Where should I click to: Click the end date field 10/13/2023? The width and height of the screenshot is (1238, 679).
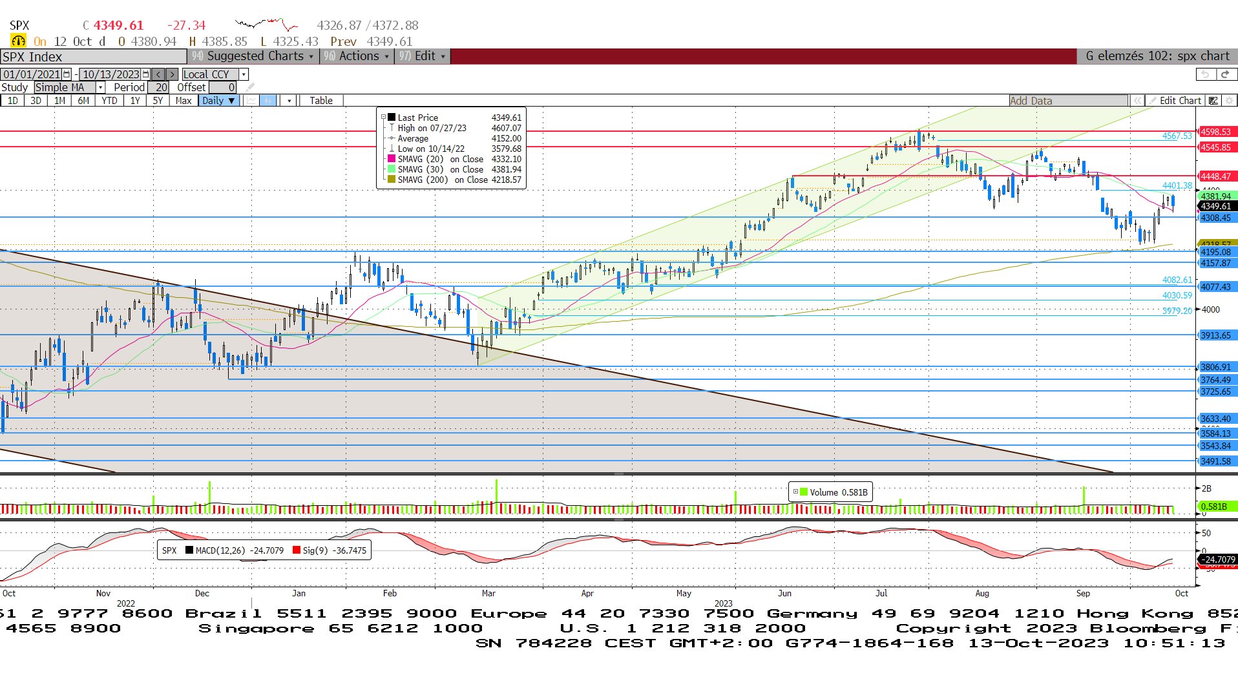111,74
